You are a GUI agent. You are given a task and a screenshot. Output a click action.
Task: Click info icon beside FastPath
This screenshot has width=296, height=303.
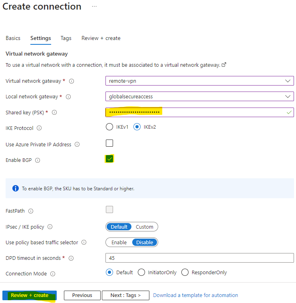(31, 211)
